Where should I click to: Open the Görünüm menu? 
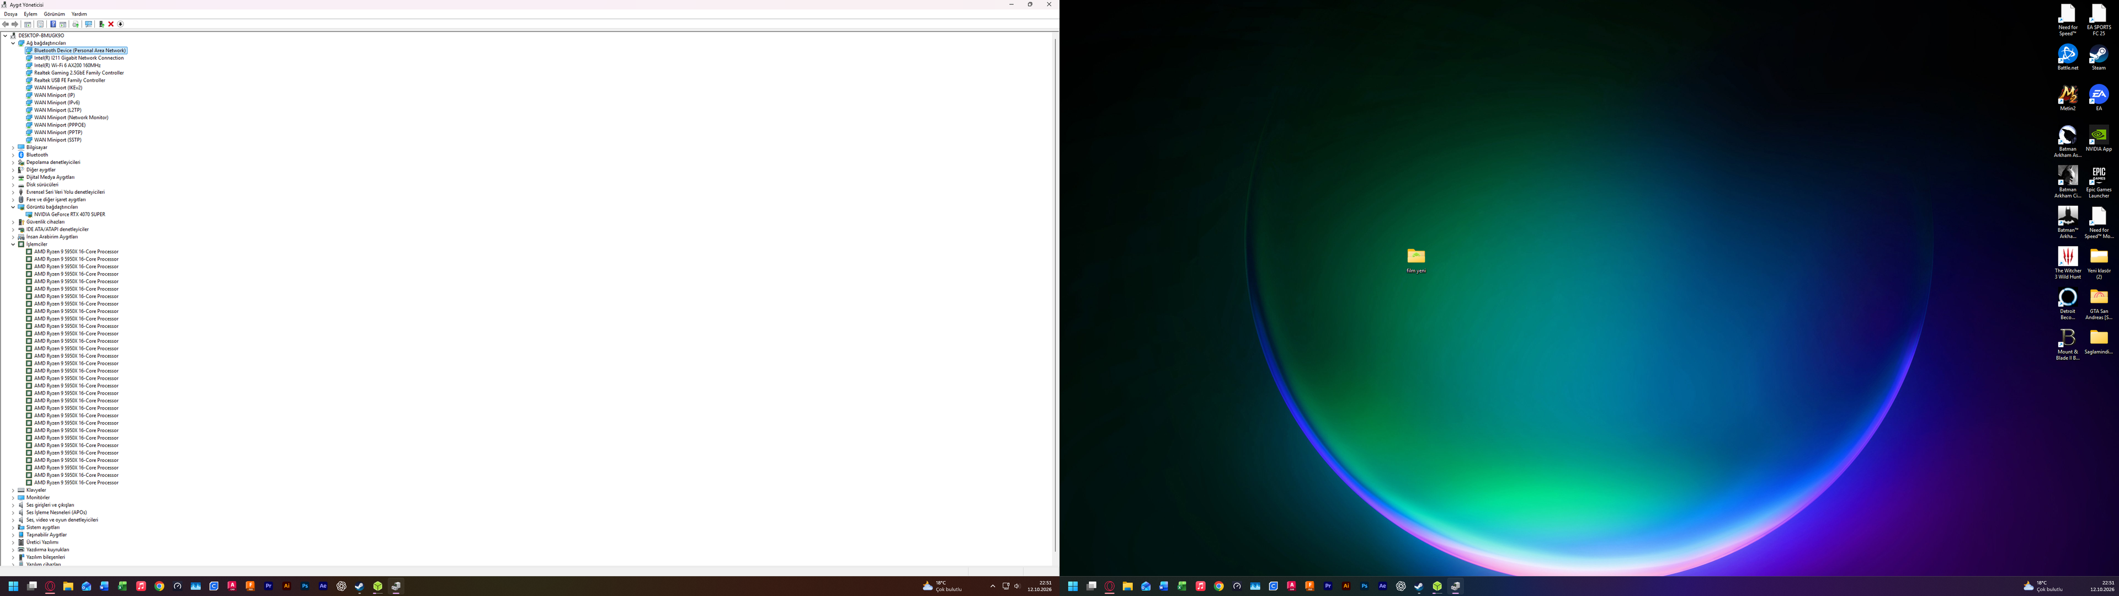(x=54, y=14)
